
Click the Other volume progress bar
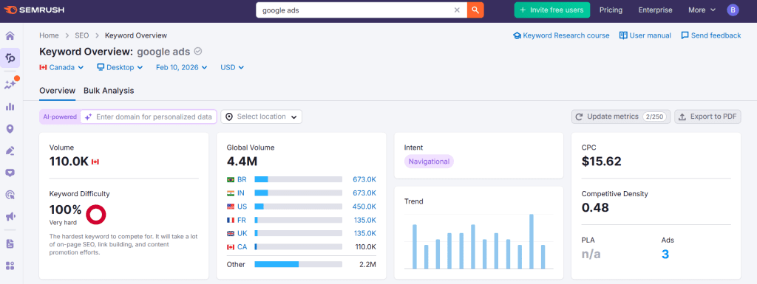(x=299, y=264)
